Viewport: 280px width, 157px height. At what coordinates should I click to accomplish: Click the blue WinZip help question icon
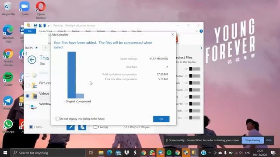201,31
